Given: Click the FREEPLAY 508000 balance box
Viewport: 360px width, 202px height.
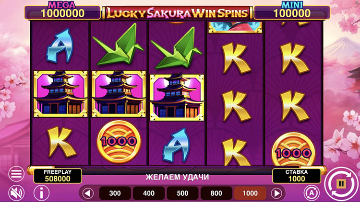Looking at the screenshot, I should point(58,176).
